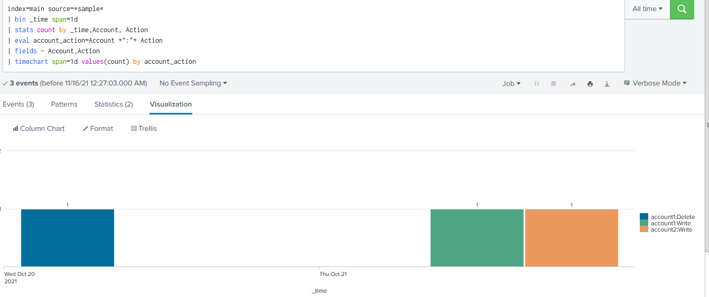Switch to the Events (3) tab
The height and width of the screenshot is (297, 709).
(18, 104)
